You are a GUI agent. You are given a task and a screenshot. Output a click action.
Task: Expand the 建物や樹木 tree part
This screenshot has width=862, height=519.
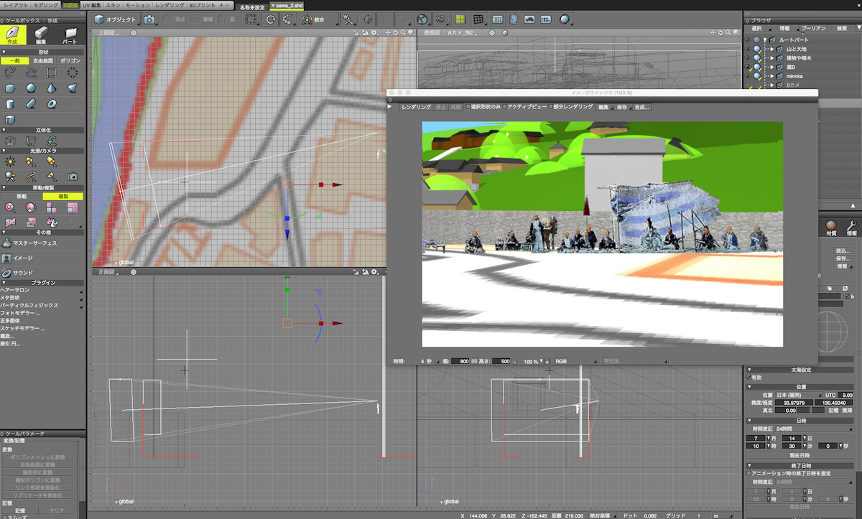(x=772, y=57)
